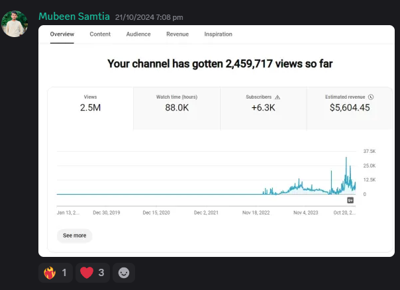Image resolution: width=400 pixels, height=290 pixels.
Task: Select the Overview tab
Action: point(62,34)
